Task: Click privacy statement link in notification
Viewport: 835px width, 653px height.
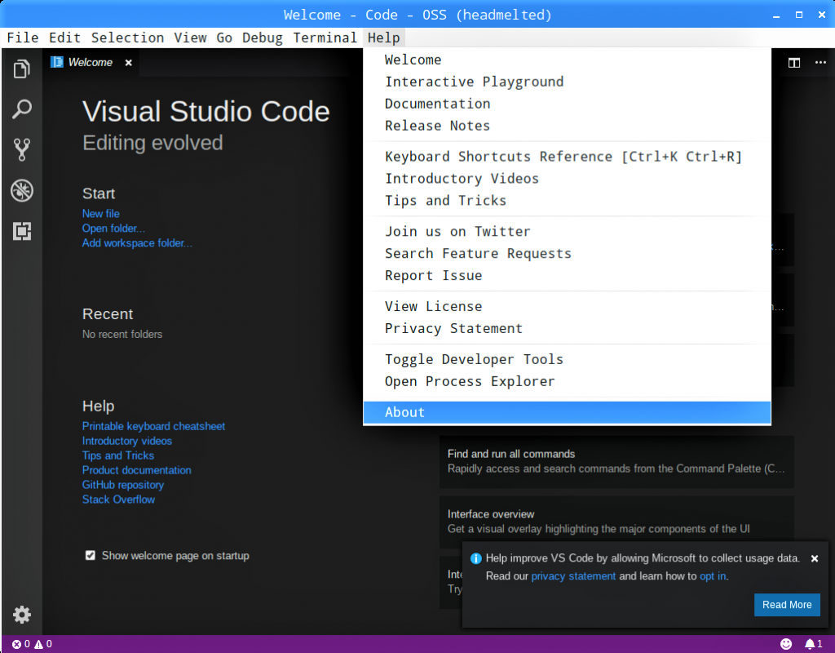Action: click(573, 576)
